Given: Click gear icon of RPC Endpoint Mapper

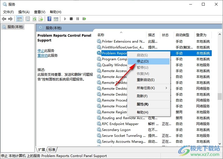Looking at the screenshot, I should coord(99,124).
